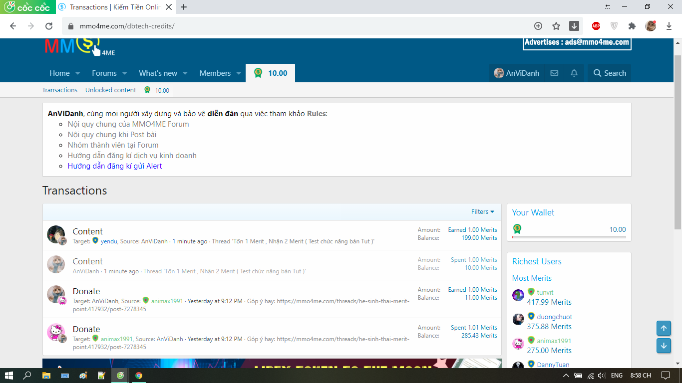Open File Explorer from the taskbar
The image size is (682, 383).
(46, 375)
